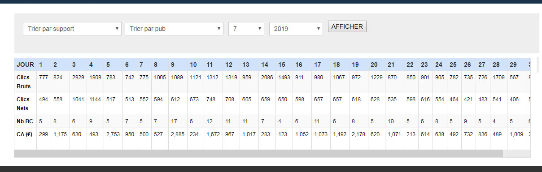This screenshot has height=172, width=542.
Task: Click the 1144 Clics Nets cell
Action: 95,99
